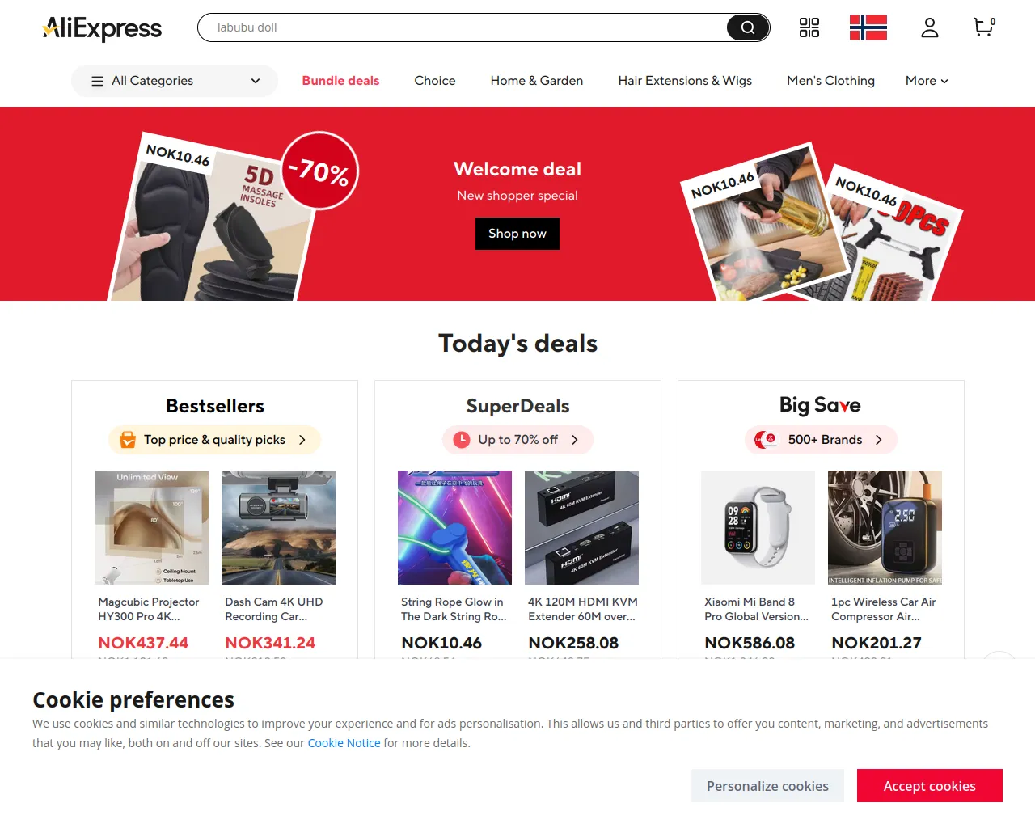Click the Norwegian flag country selector

pos(868,27)
